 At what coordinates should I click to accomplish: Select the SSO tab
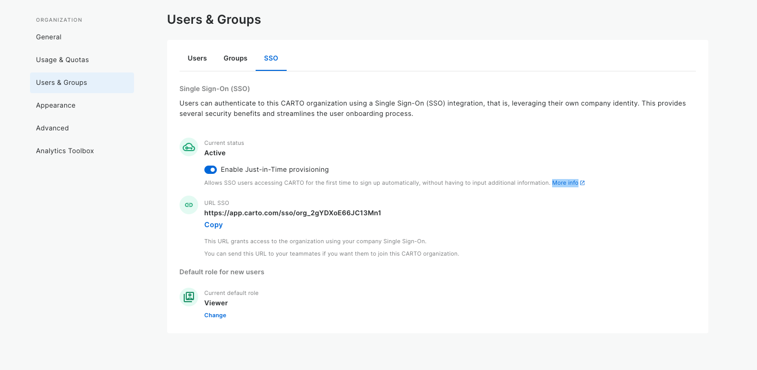click(x=271, y=58)
